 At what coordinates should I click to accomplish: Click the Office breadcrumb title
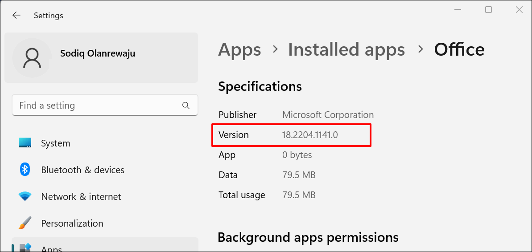(459, 49)
